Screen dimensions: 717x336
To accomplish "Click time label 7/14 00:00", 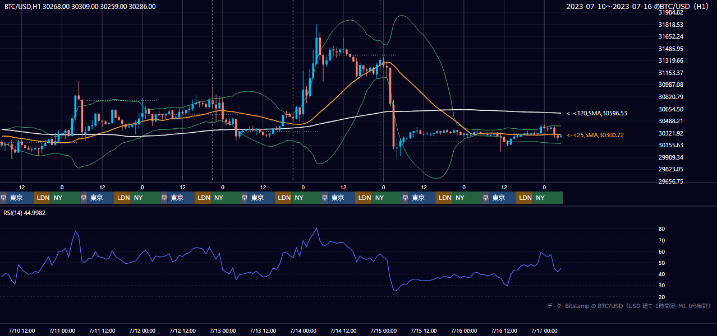I will point(303,330).
